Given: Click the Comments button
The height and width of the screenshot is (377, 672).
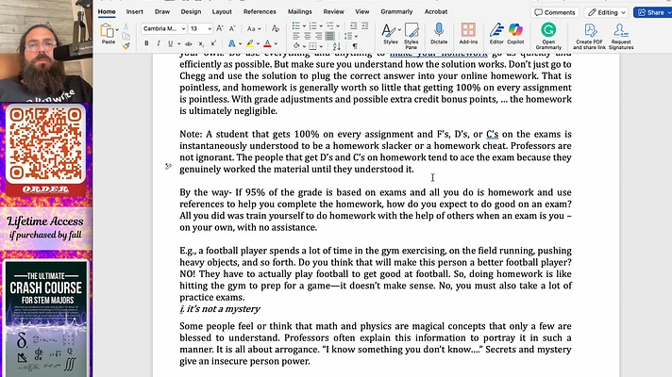Looking at the screenshot, I should click(555, 12).
